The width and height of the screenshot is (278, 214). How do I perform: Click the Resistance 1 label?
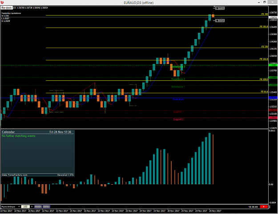[x=178, y=87]
